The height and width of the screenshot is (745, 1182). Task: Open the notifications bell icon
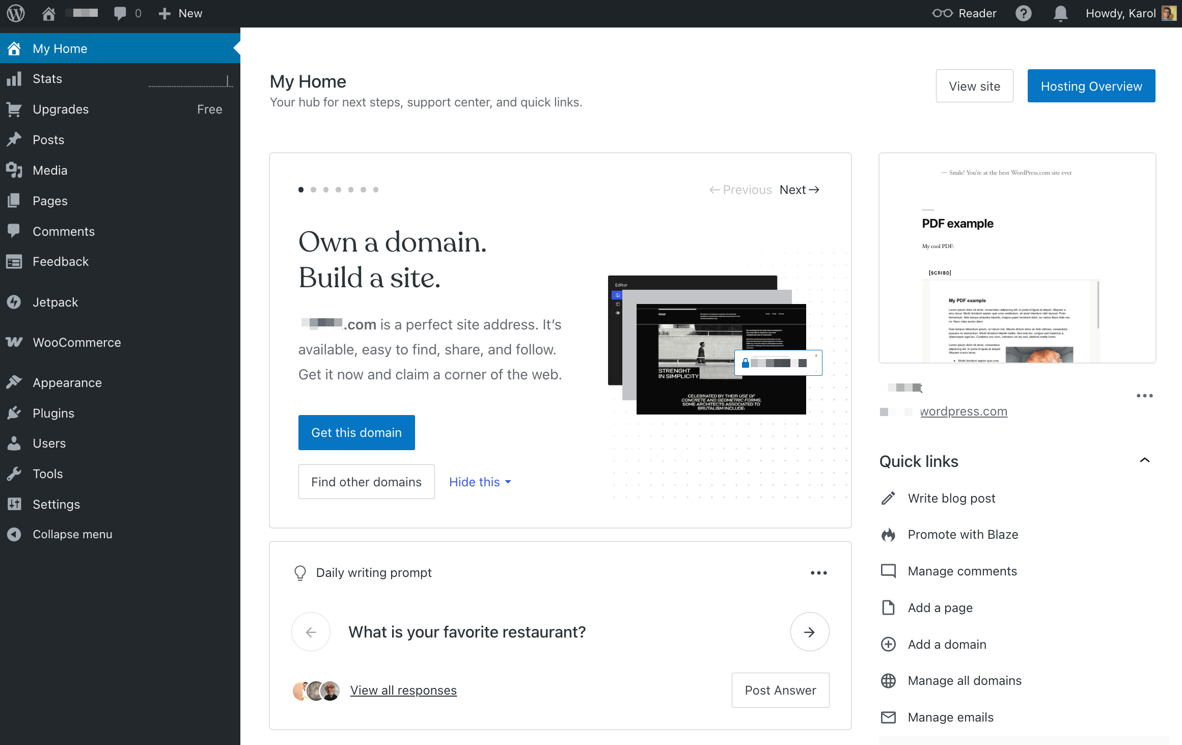coord(1060,13)
